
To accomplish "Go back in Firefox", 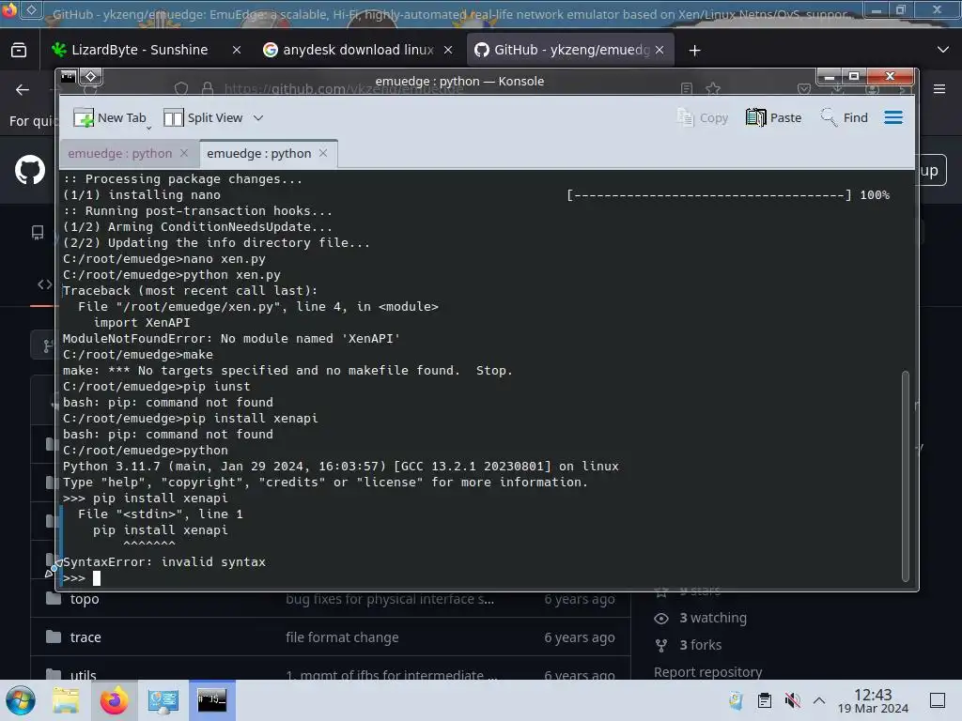I will [x=23, y=90].
